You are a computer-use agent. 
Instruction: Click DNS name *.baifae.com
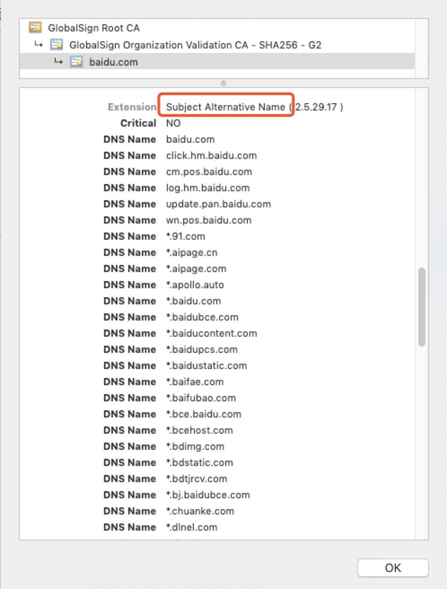[x=195, y=382]
